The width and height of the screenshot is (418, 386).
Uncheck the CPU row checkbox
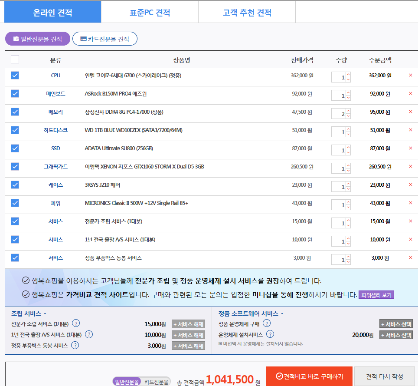(15, 76)
